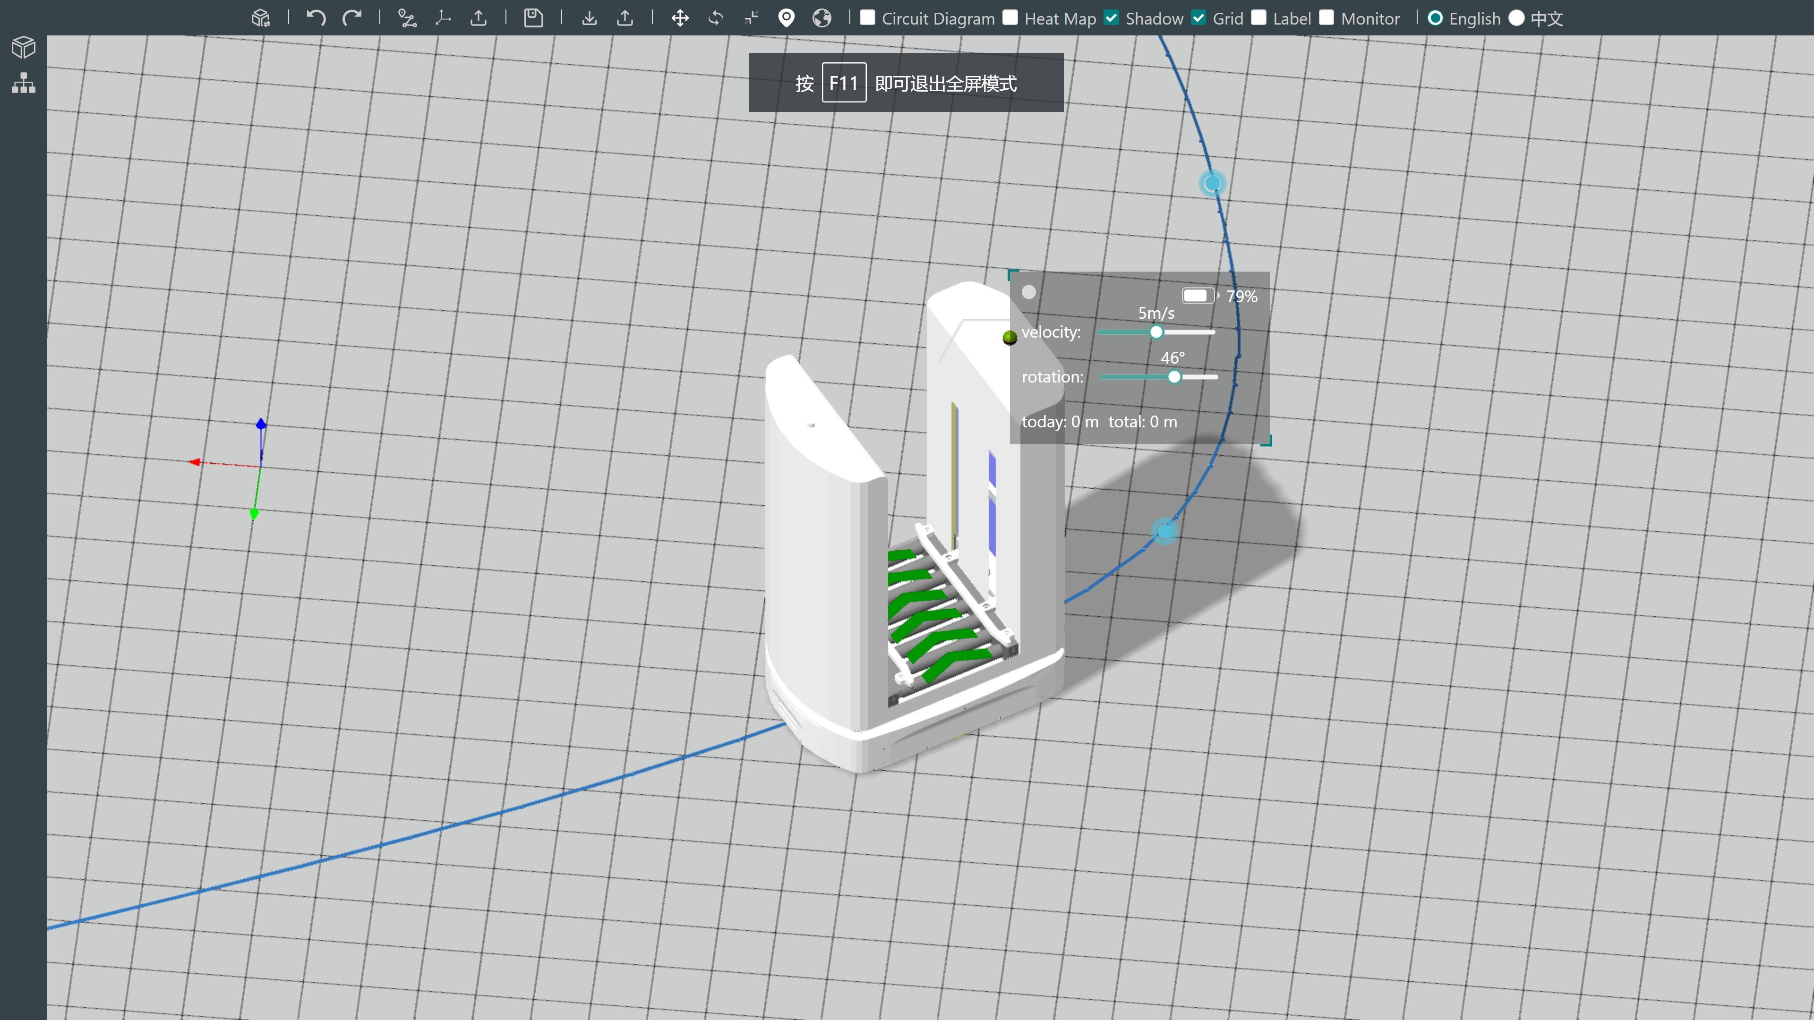Open the hierarchy tree sidebar icon

pos(23,83)
